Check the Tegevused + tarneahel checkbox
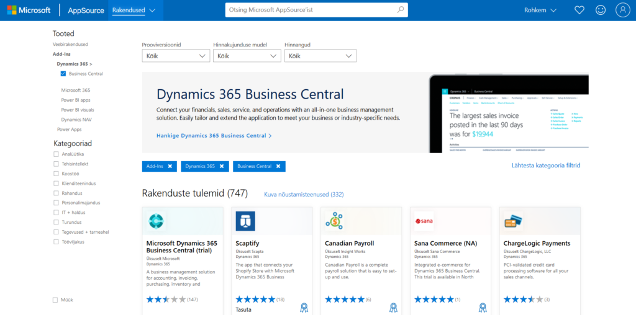The width and height of the screenshot is (636, 315). 56,232
